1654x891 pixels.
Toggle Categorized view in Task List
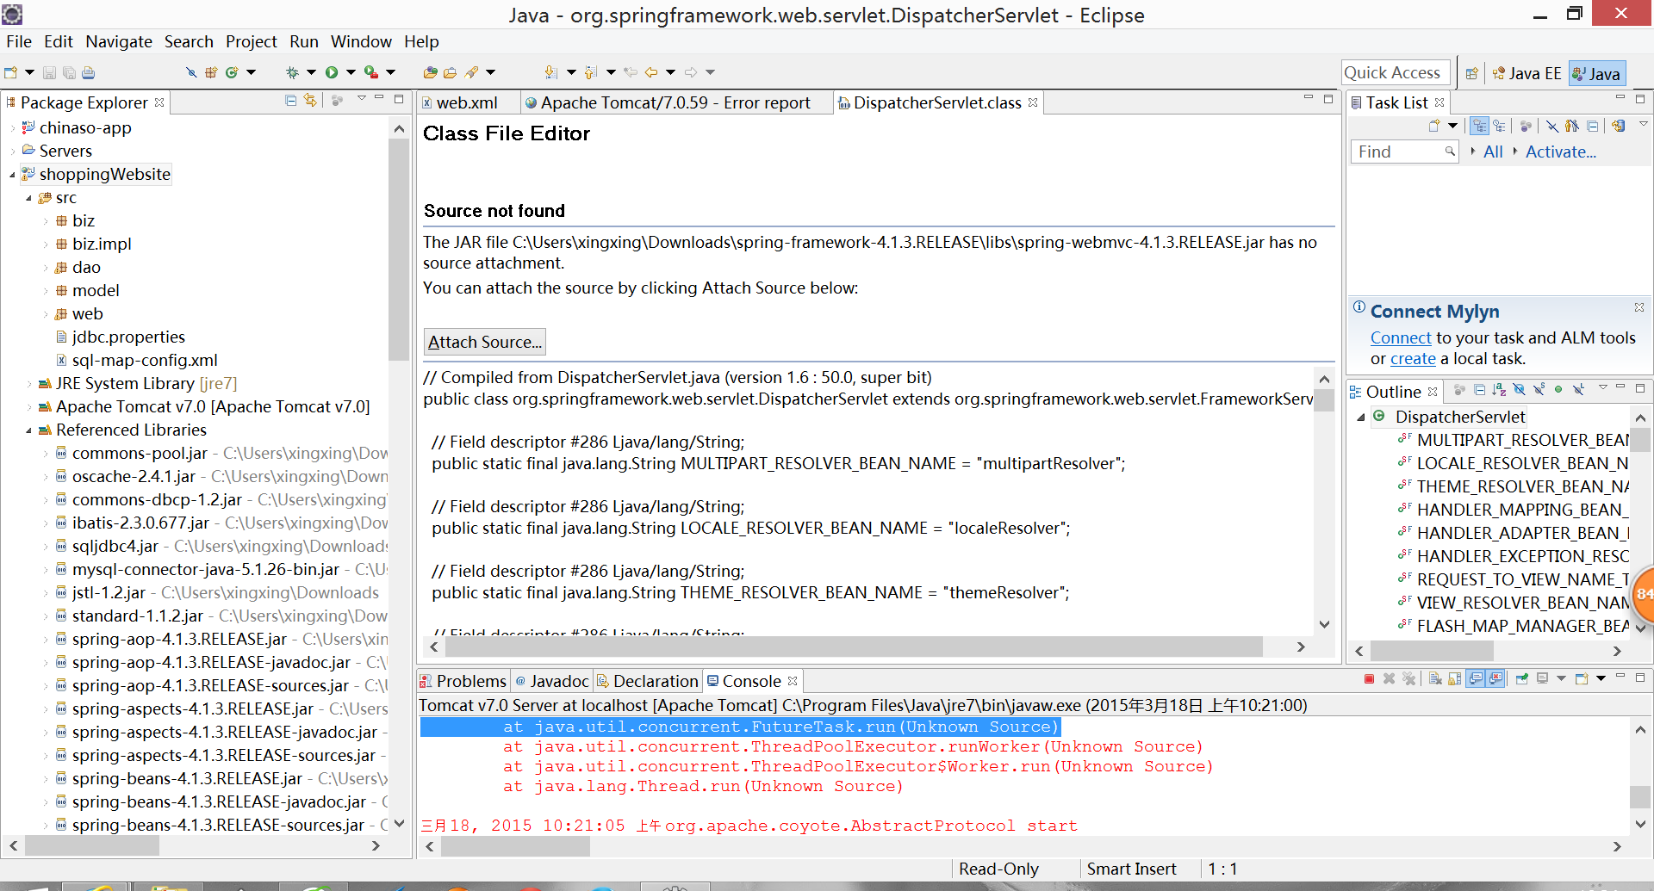1479,126
